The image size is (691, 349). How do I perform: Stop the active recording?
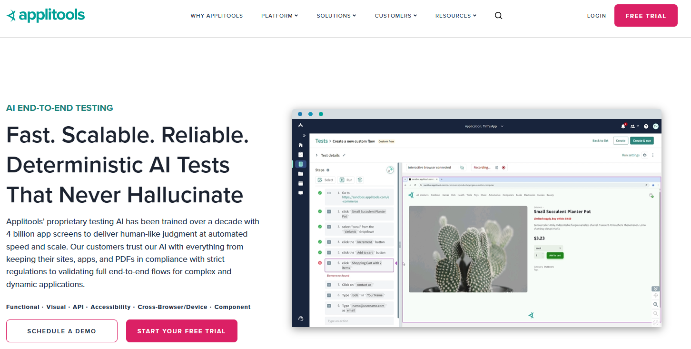click(503, 168)
